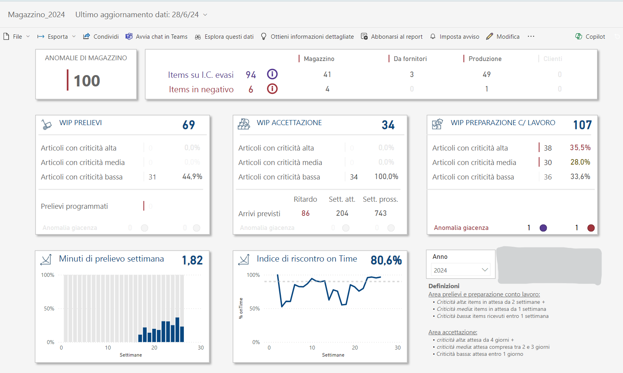This screenshot has height=373, width=623.
Task: Click the WIP Accettazione boxes icon
Action: point(244,124)
